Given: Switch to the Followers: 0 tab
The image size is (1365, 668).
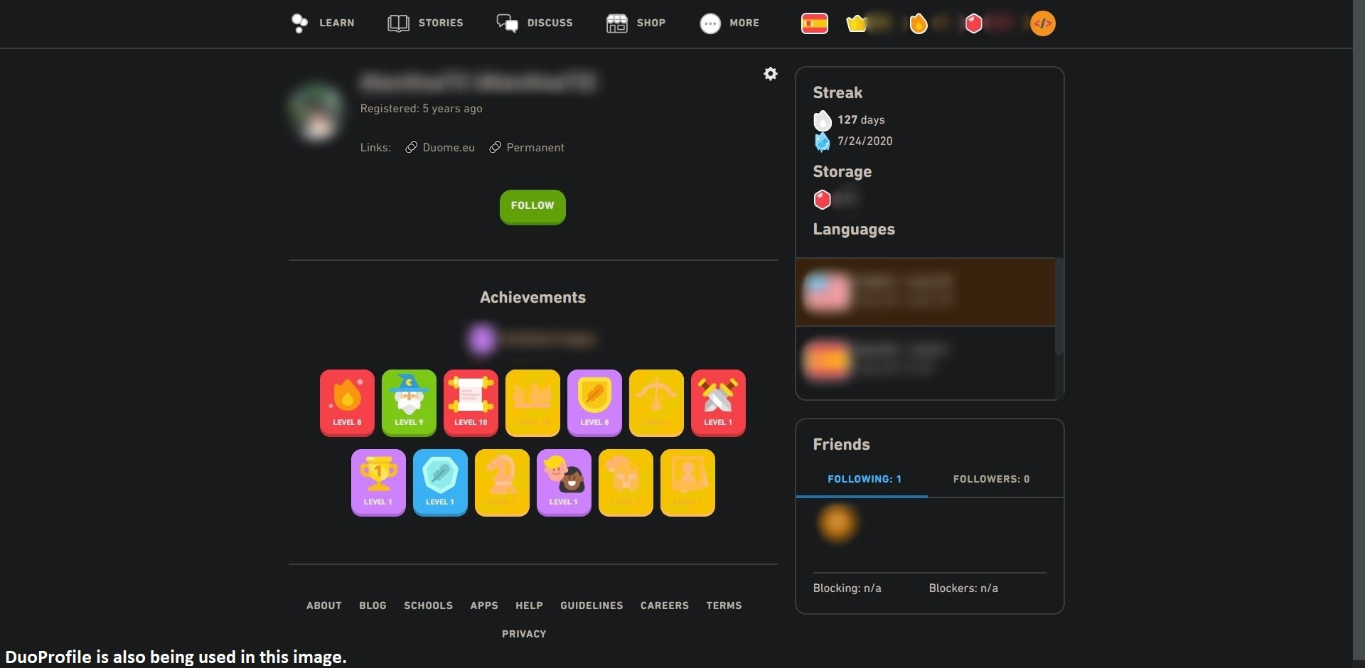Looking at the screenshot, I should (x=991, y=478).
